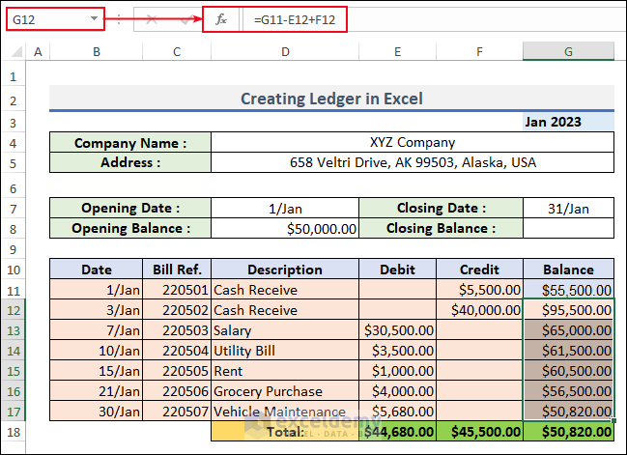Click the 'Company Name :' label cell
The width and height of the screenshot is (627, 455).
(130, 142)
